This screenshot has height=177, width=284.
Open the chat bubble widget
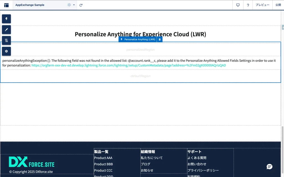tap(269, 166)
